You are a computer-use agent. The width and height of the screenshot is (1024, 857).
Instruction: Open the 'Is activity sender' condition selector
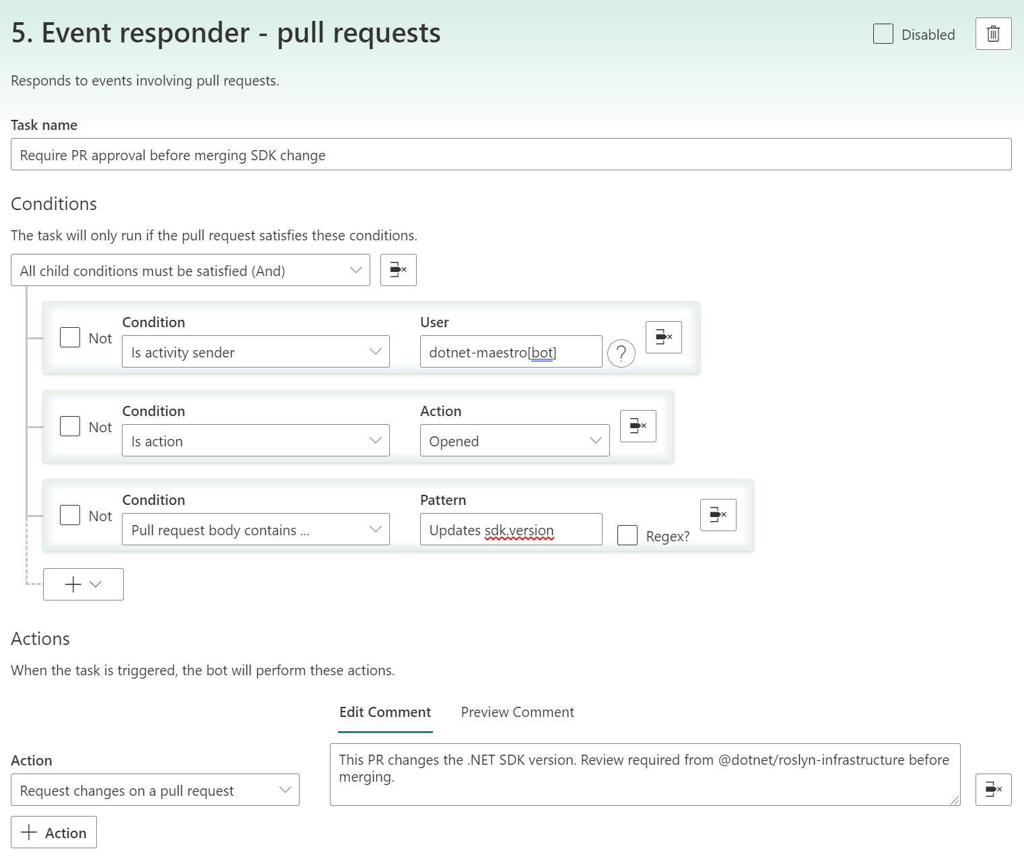[x=255, y=351]
